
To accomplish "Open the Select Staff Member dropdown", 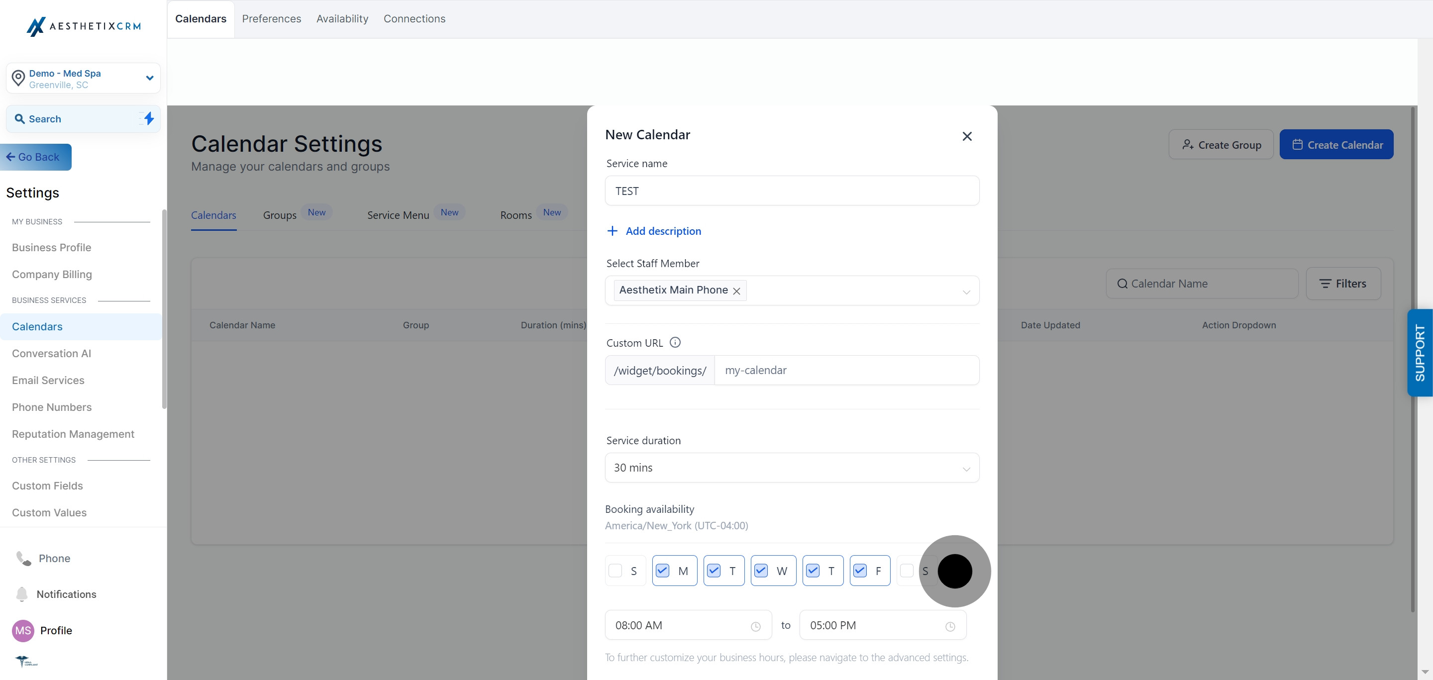I will tap(792, 290).
